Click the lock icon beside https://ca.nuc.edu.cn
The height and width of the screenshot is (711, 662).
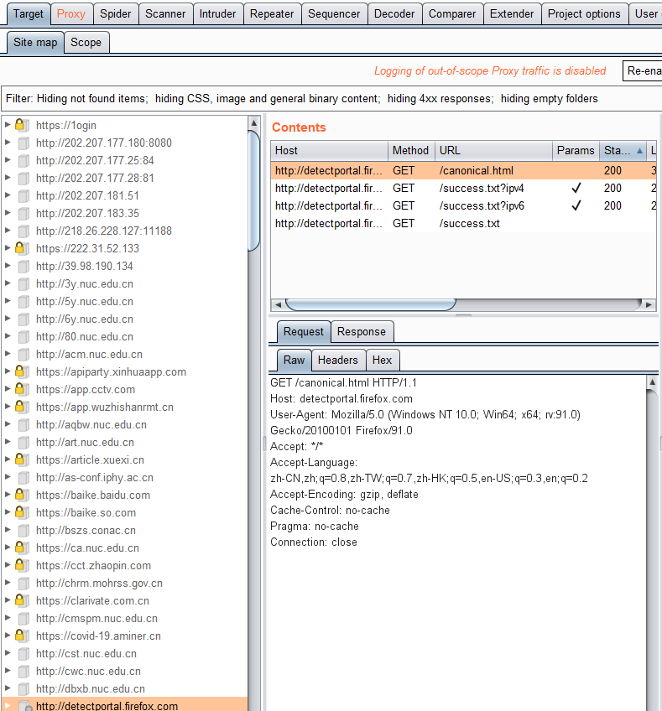20,548
